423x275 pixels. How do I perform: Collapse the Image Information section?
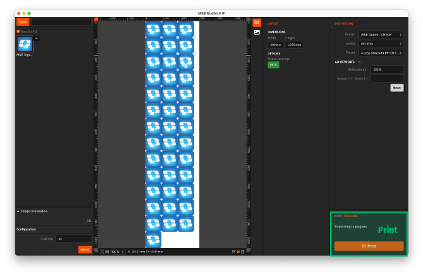[18, 211]
